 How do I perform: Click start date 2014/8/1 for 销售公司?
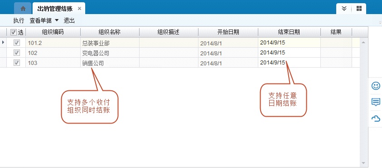(x=228, y=63)
